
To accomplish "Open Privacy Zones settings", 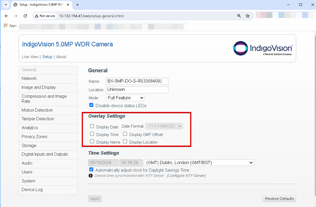I will 48,137.
